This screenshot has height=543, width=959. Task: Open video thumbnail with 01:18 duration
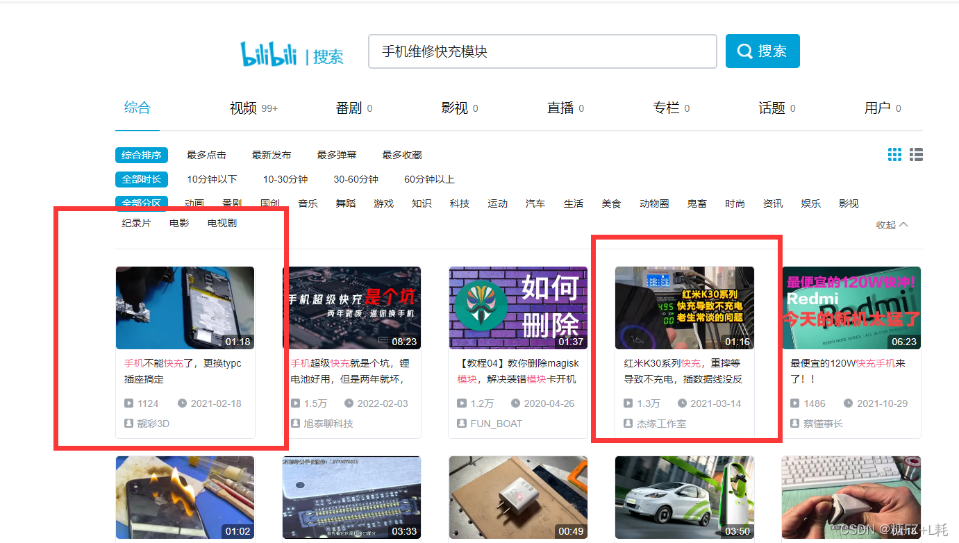(x=185, y=308)
